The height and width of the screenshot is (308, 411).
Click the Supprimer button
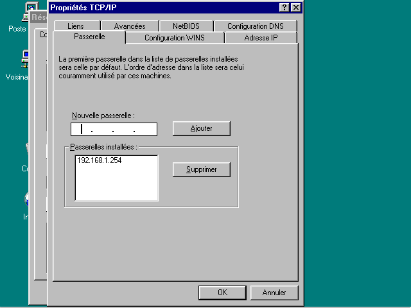(x=201, y=170)
